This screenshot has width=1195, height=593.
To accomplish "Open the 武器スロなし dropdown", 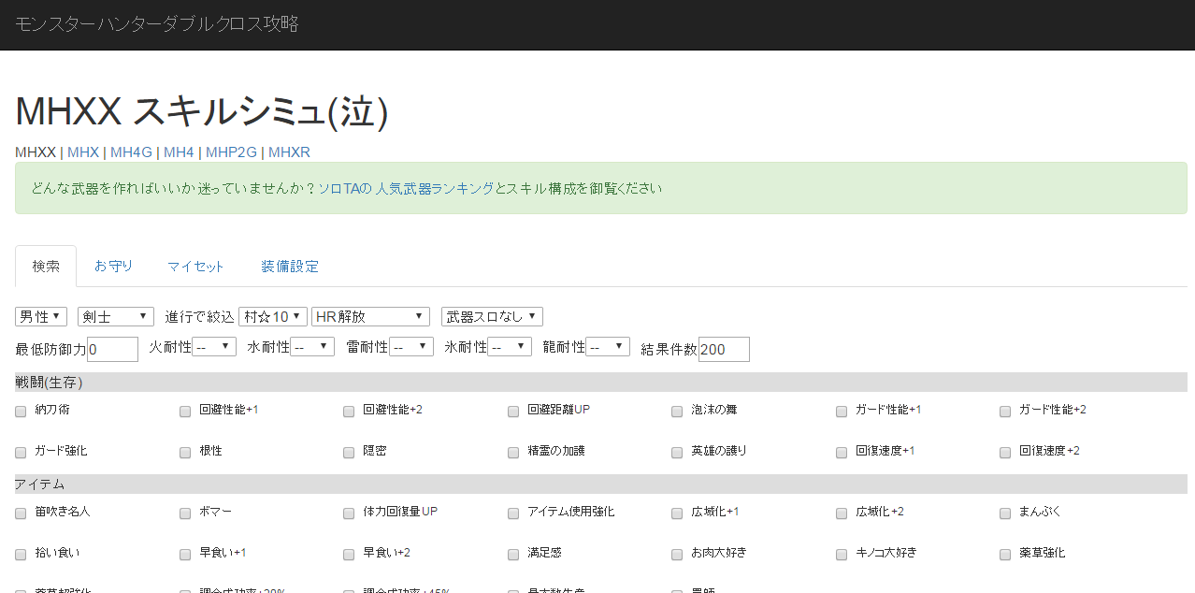I will (492, 317).
